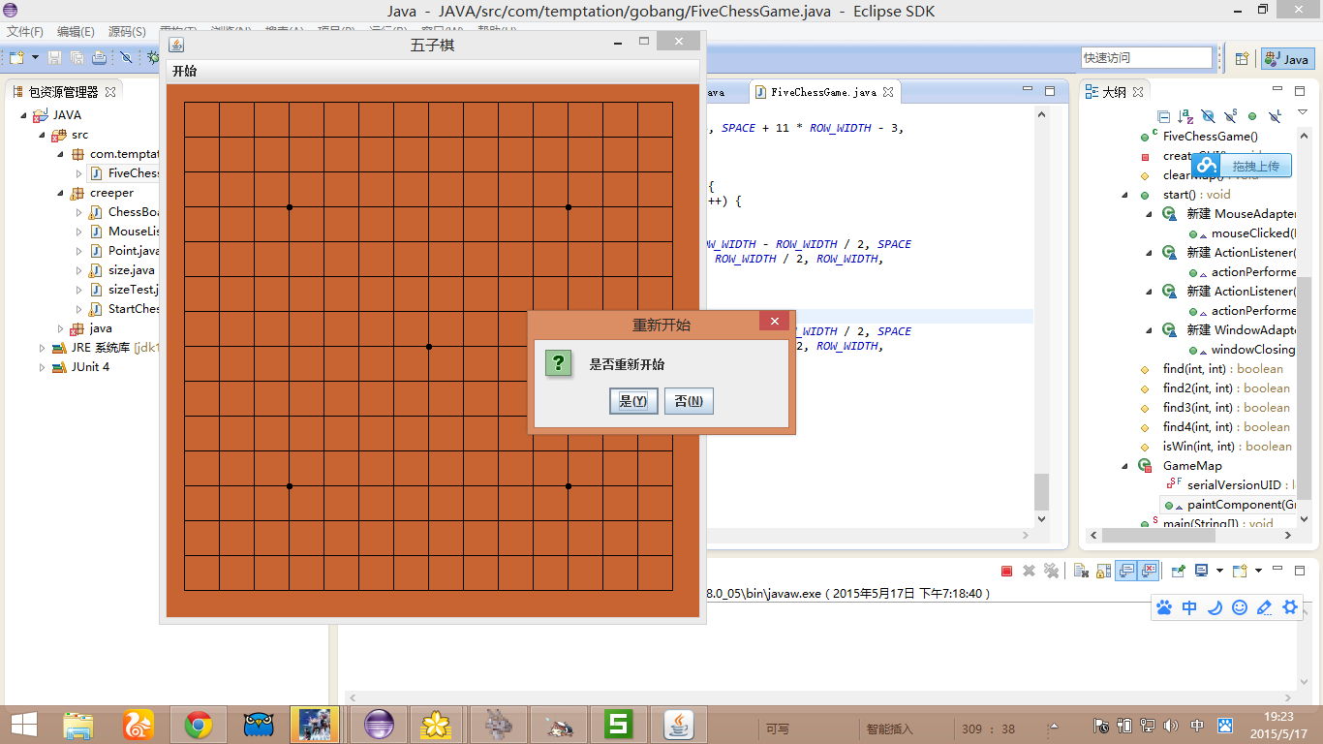Toggle alphabetical sort in the outline
This screenshot has height=744, width=1323.
[x=1185, y=116]
